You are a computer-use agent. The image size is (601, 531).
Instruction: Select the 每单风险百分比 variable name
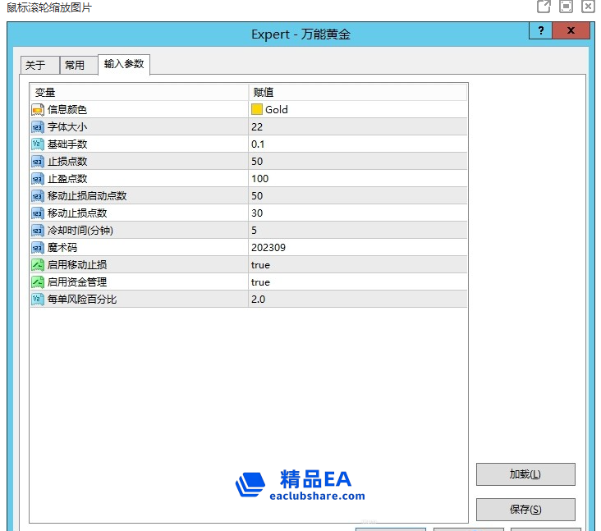82,300
